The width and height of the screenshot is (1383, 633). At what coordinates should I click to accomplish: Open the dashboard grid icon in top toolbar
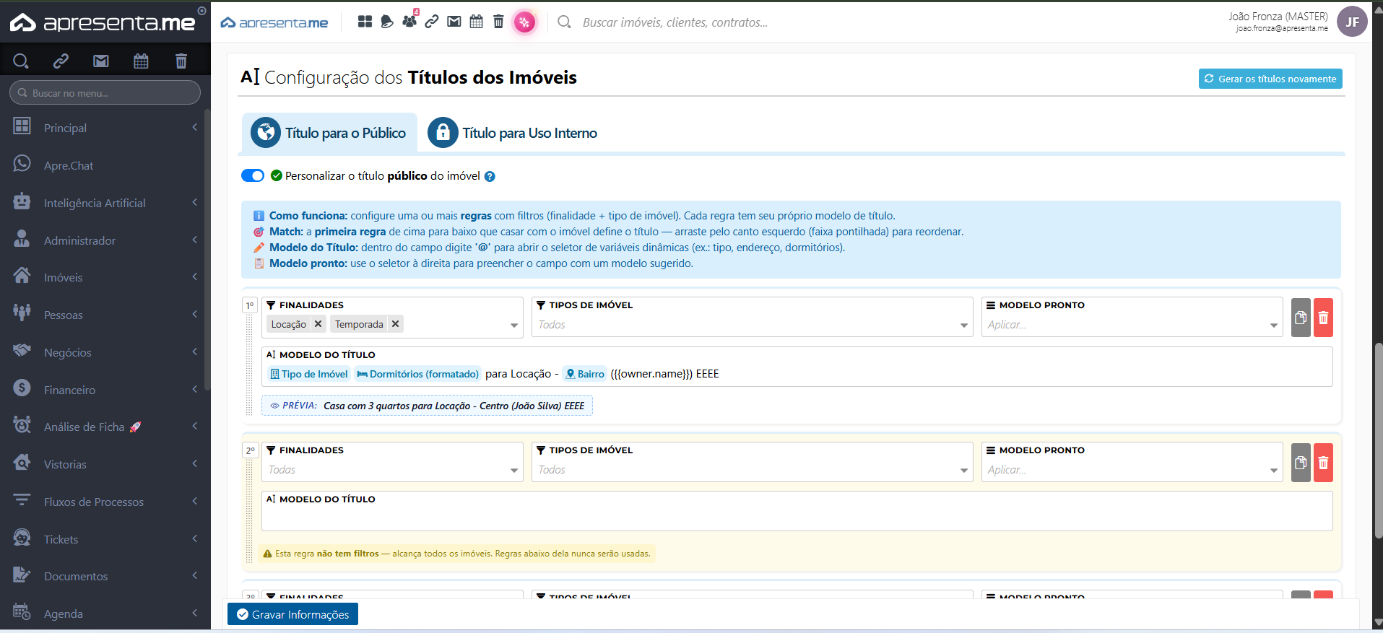click(x=365, y=22)
